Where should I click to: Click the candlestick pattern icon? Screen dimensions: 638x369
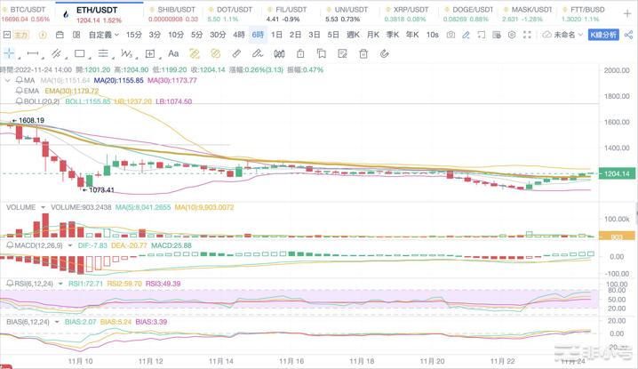pyautogui.click(x=279, y=53)
